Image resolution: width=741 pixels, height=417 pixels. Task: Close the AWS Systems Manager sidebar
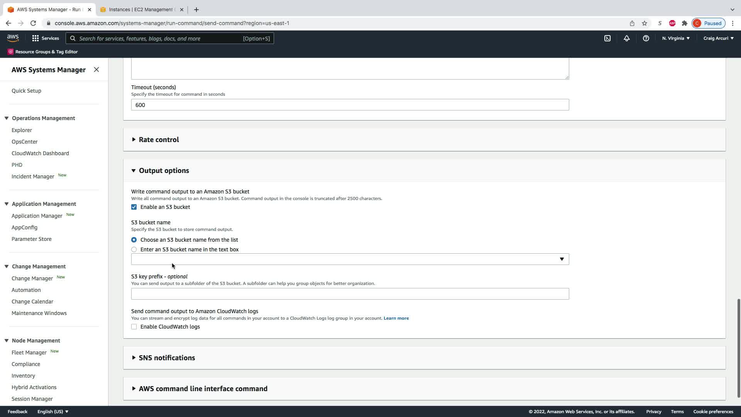click(x=96, y=69)
